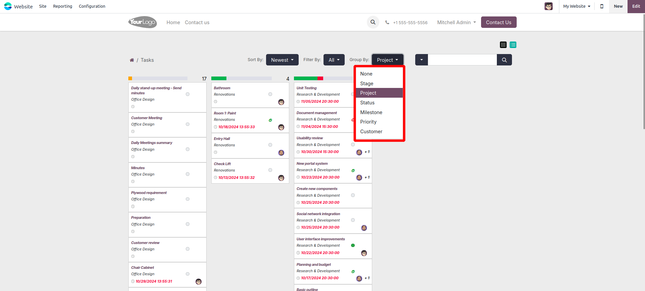Open the website search magnifier
The width and height of the screenshot is (645, 291).
point(373,22)
